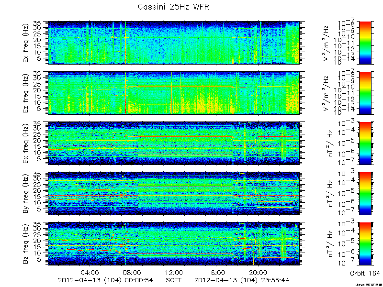Click the 'Orbit 164' label

365,273
